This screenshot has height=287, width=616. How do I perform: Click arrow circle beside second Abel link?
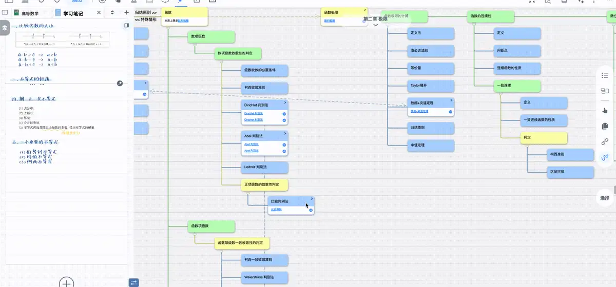pos(284,151)
